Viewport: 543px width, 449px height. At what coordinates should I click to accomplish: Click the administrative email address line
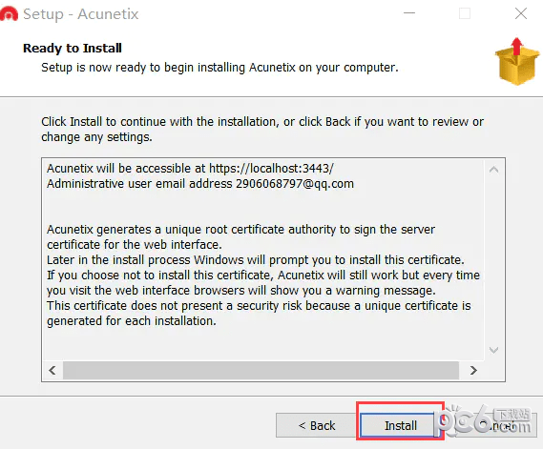[200, 184]
